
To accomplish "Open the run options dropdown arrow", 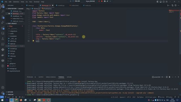I will click(170, 5).
